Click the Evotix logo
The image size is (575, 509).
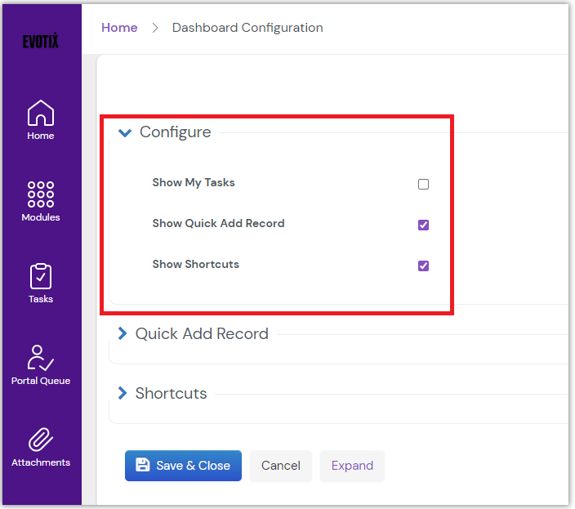[x=41, y=42]
